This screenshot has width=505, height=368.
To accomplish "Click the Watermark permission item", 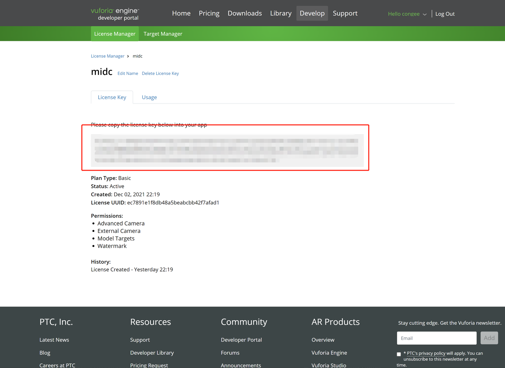I will tap(112, 246).
